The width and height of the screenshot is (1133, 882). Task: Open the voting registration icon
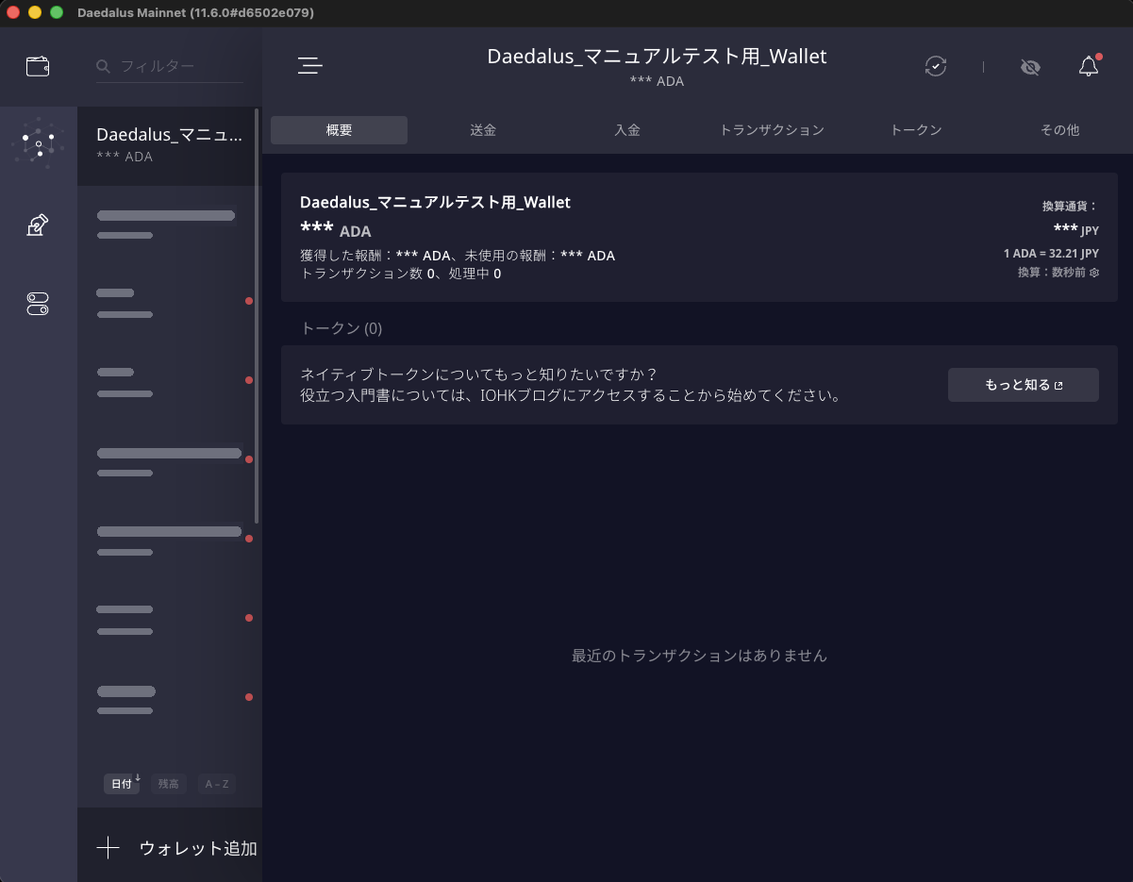[38, 225]
